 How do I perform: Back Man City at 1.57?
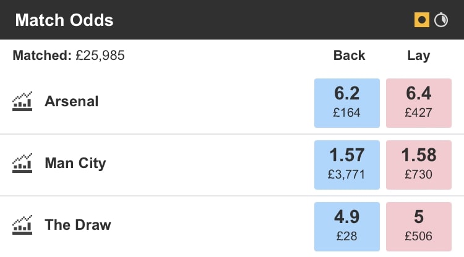(346, 163)
